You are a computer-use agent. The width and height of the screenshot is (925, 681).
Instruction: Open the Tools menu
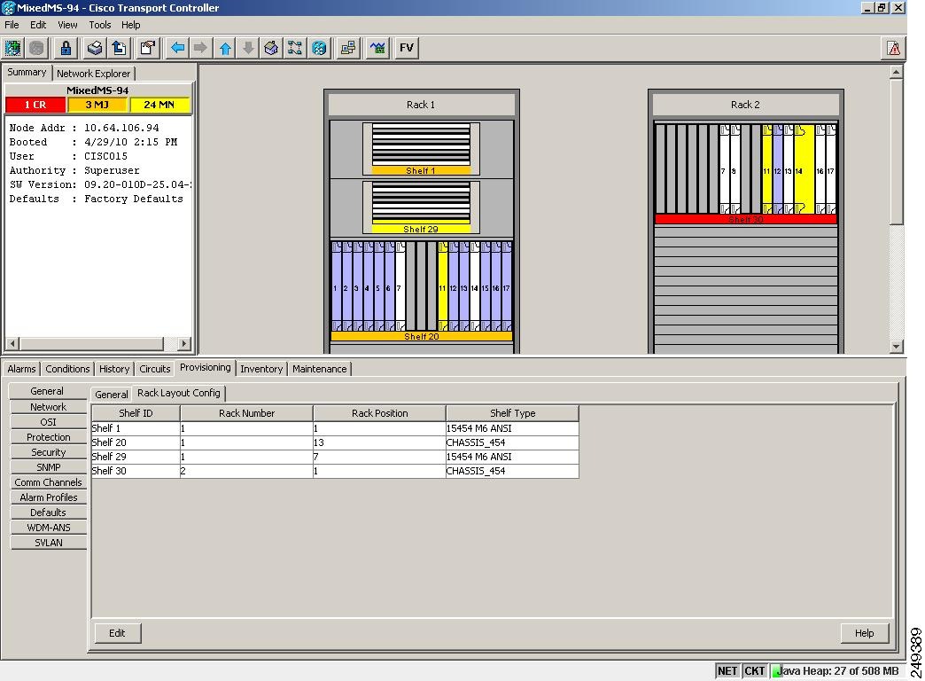click(100, 25)
